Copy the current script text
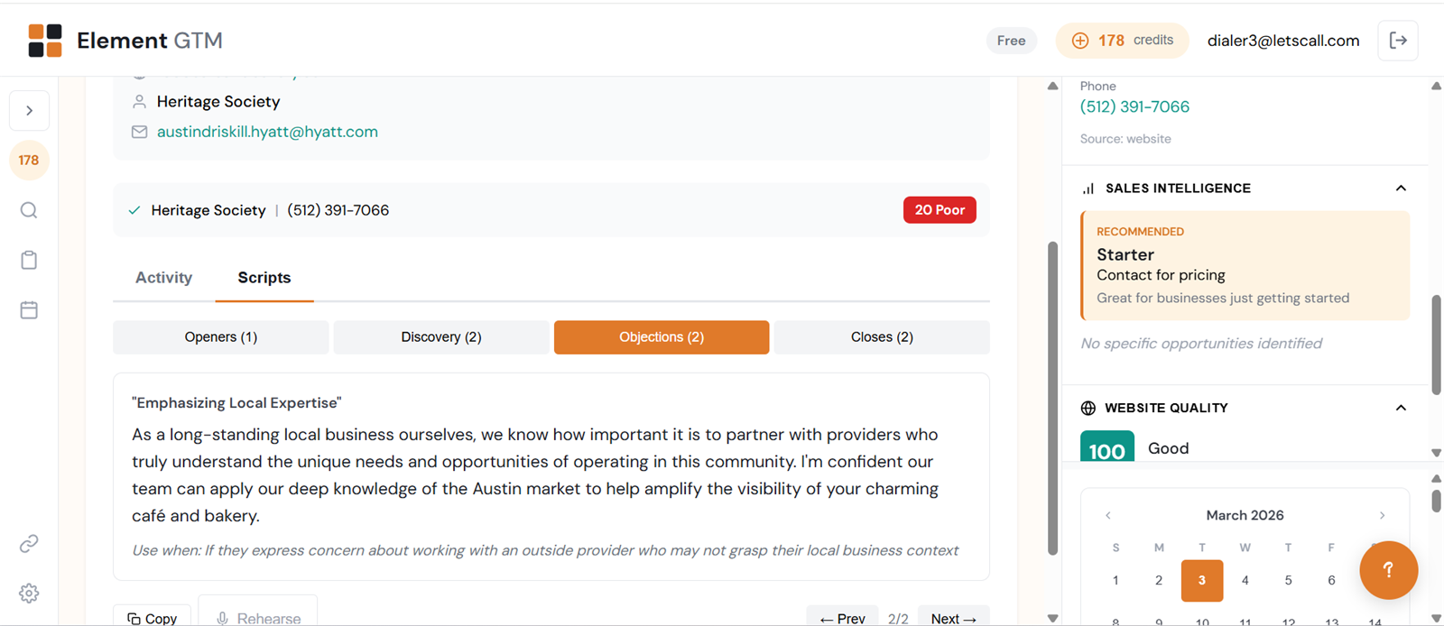The height and width of the screenshot is (626, 1444). (153, 618)
